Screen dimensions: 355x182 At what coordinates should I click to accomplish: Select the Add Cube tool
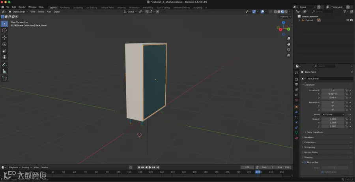click(x=4, y=79)
